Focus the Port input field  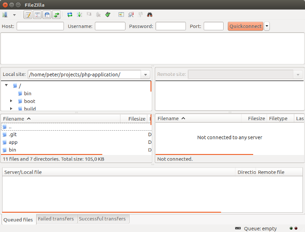tap(213, 26)
